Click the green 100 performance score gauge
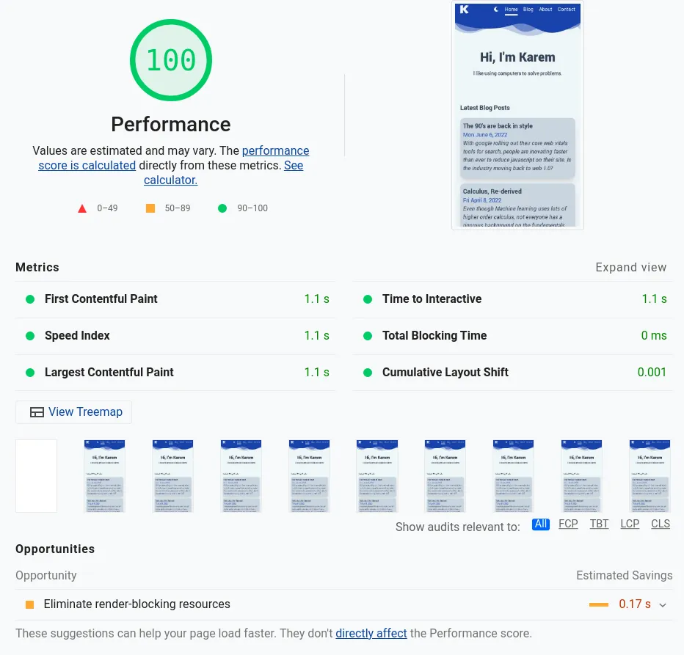Image resolution: width=684 pixels, height=655 pixels. (171, 60)
